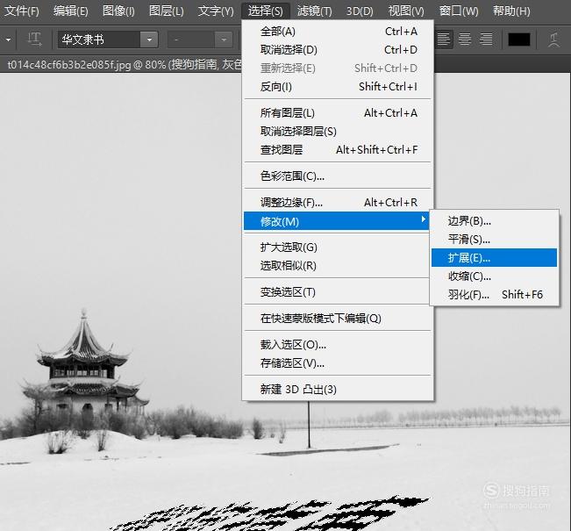Viewport: 571px width, 531px height.
Task: Open the 文件(F) menu
Action: click(x=21, y=11)
